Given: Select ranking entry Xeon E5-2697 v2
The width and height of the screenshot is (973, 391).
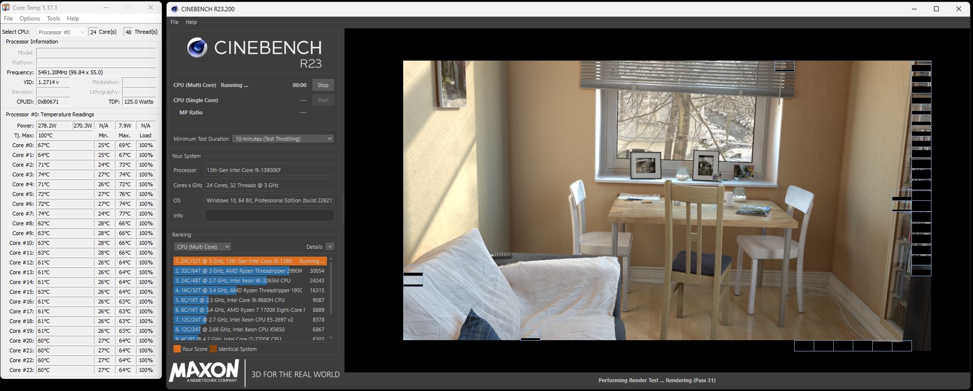Looking at the screenshot, I should (x=250, y=320).
